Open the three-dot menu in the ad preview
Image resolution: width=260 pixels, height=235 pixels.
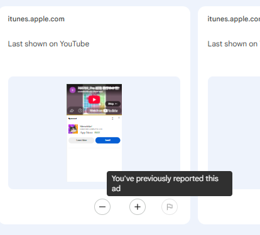click(112, 118)
